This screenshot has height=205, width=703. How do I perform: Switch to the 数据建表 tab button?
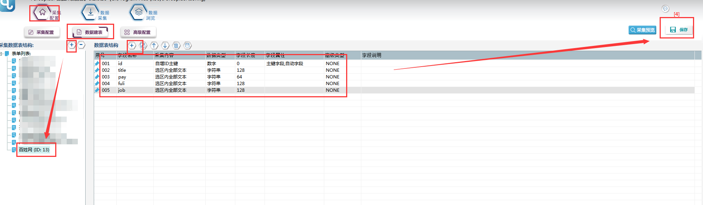click(x=90, y=32)
